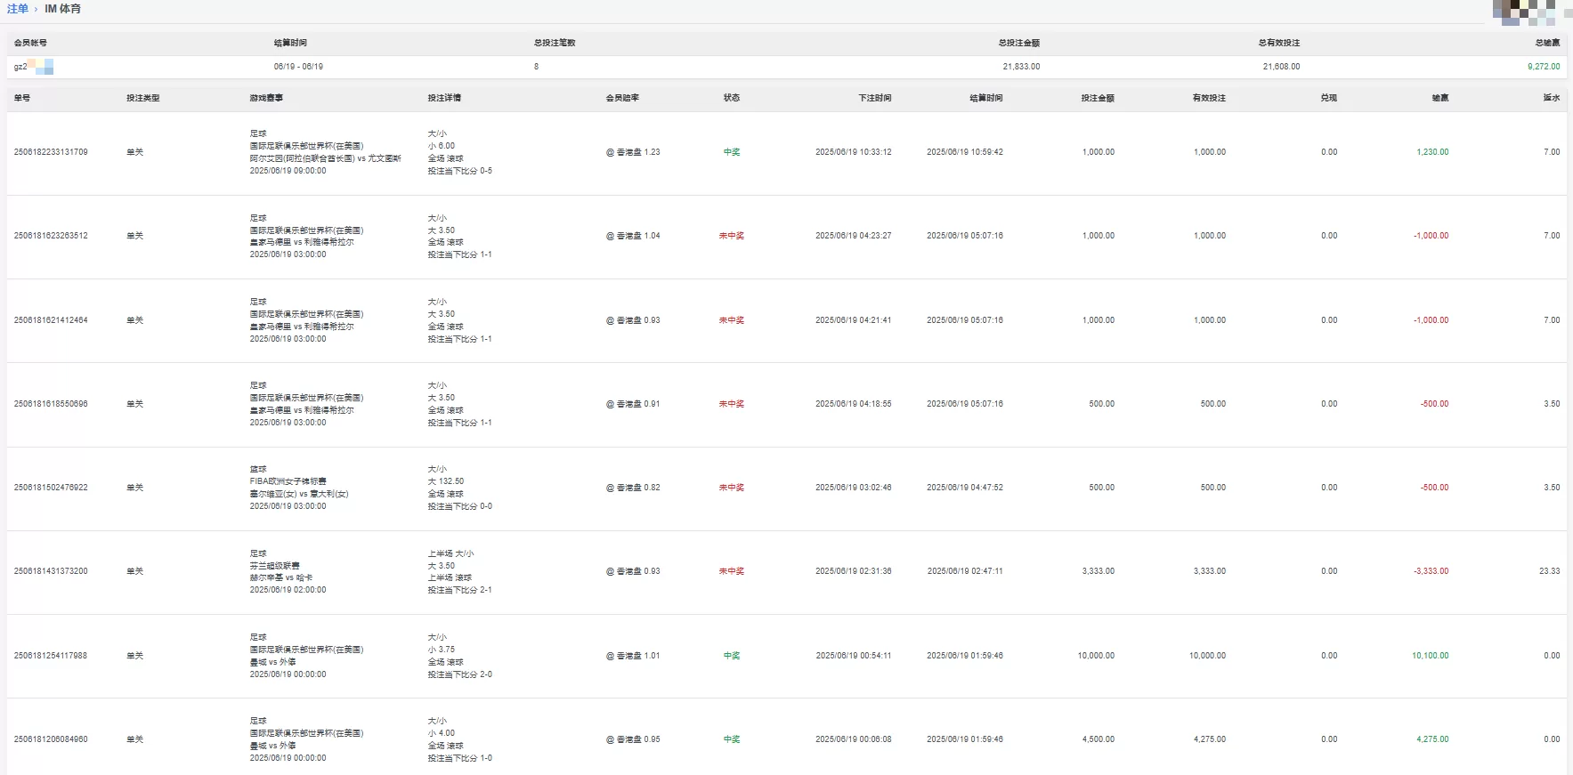Click bet time 2025/06/19 04:23:27
This screenshot has width=1573, height=775.
coord(853,236)
